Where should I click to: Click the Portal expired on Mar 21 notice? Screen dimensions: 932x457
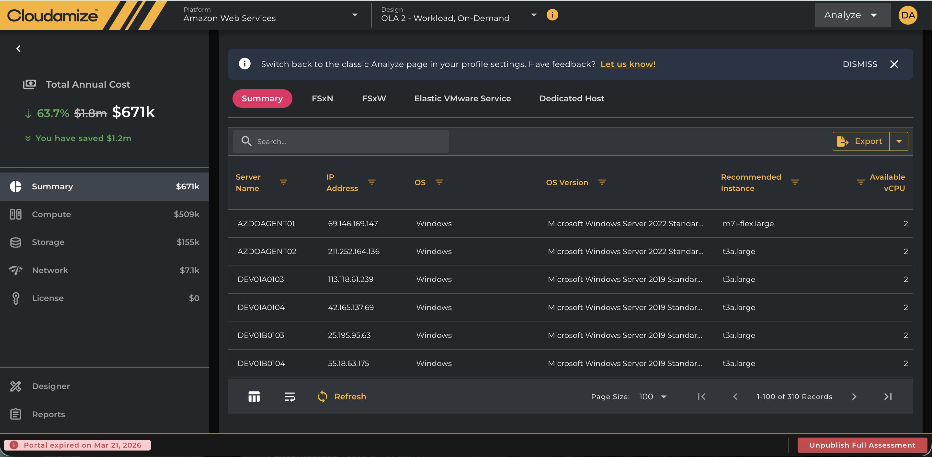(x=77, y=445)
